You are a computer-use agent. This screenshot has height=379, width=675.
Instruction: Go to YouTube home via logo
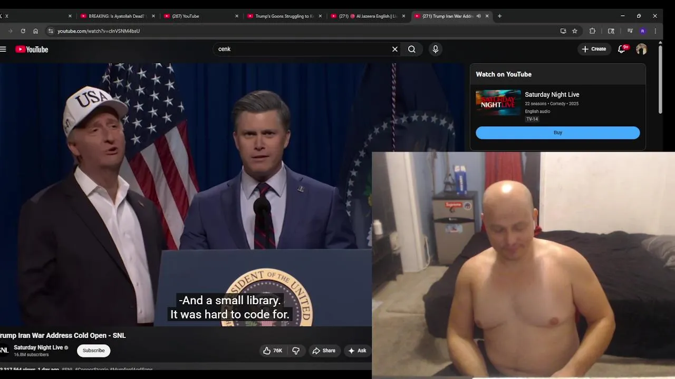coord(32,49)
